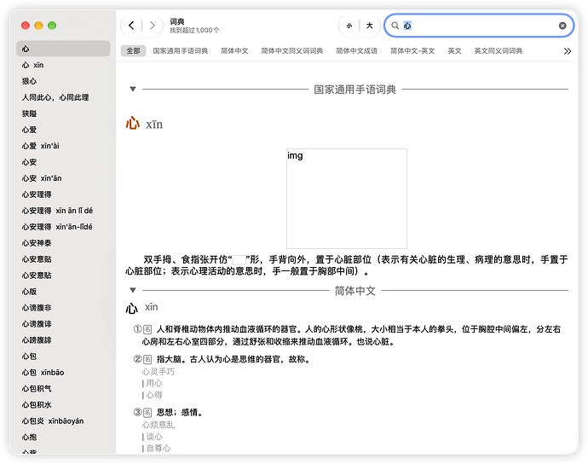Viewport: 588px width, 464px height.
Task: Click the img placeholder thumbnail
Action: tap(347, 198)
